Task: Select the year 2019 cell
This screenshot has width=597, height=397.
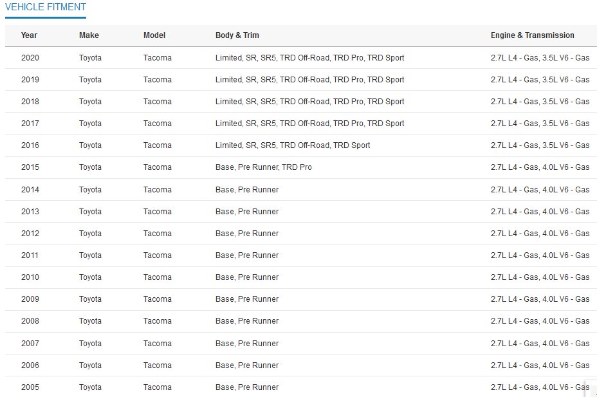Action: click(30, 80)
